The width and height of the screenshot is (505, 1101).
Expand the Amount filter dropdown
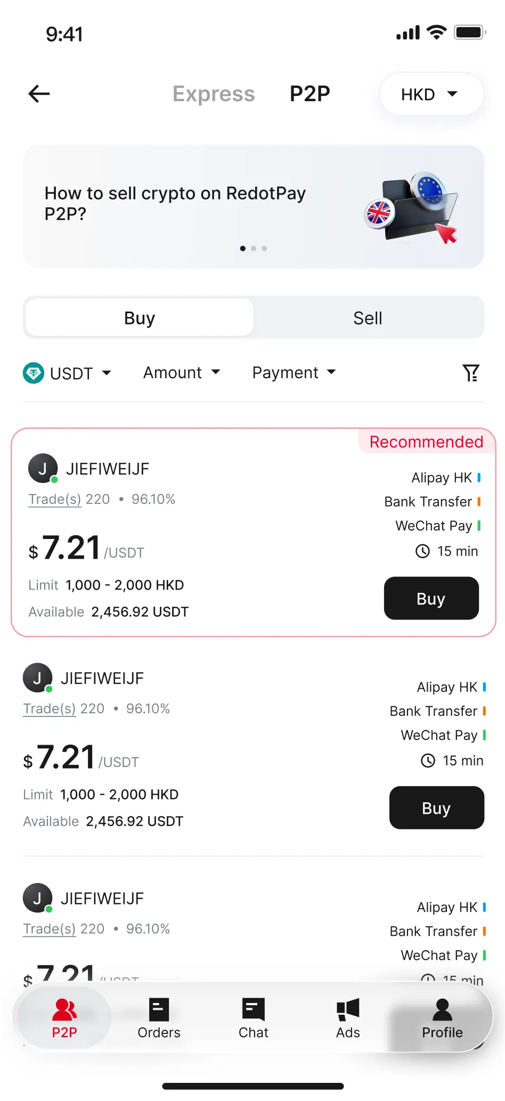[x=182, y=372]
